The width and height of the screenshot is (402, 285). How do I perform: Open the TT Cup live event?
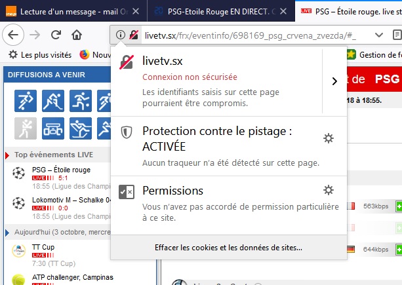pos(43,248)
